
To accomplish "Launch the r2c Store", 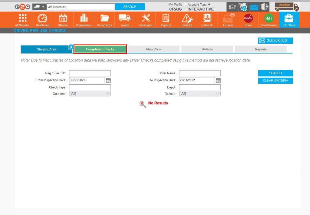I will coord(289,19).
